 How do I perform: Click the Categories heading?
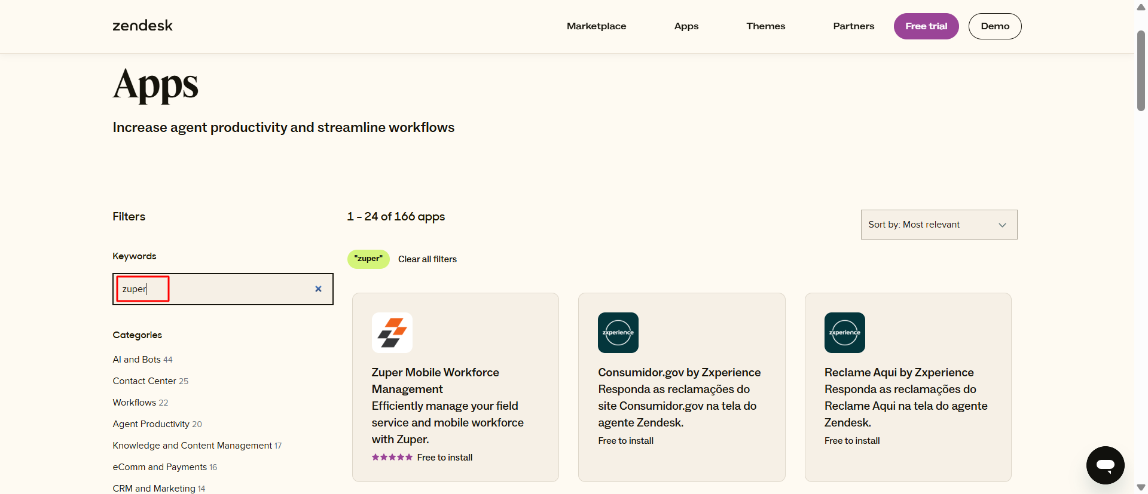[x=138, y=335]
